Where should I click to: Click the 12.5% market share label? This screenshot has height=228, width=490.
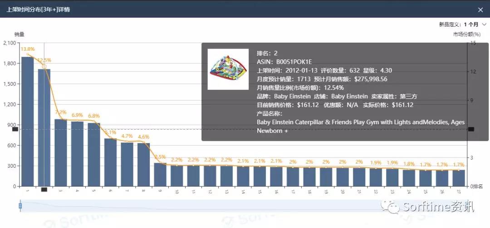pyautogui.click(x=44, y=60)
